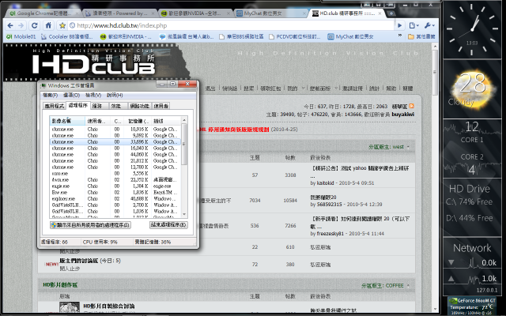Viewport: 506px width, 316px height.
Task: Switch to the 使用者 tab in Task Manager
Action: [x=160, y=106]
